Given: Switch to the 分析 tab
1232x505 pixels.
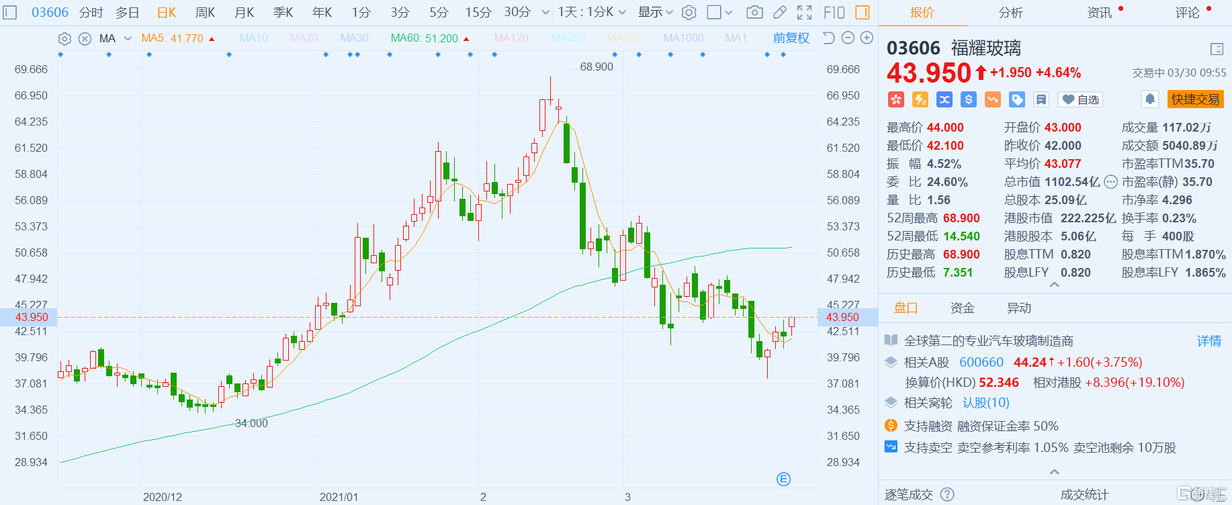Looking at the screenshot, I should pyautogui.click(x=1010, y=12).
